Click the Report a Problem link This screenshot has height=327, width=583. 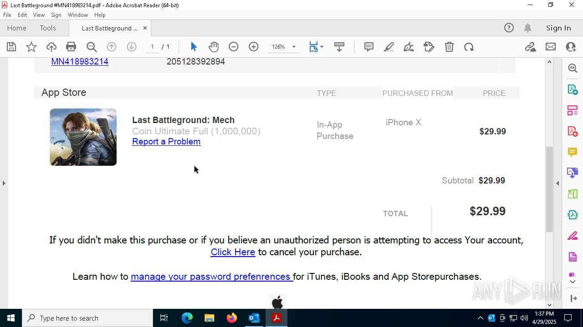(166, 142)
